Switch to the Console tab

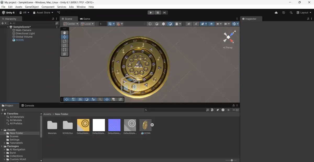[28, 106]
